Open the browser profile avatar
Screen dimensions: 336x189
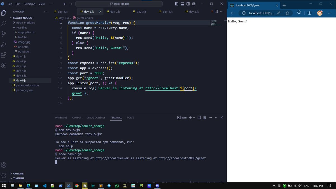click(x=320, y=13)
